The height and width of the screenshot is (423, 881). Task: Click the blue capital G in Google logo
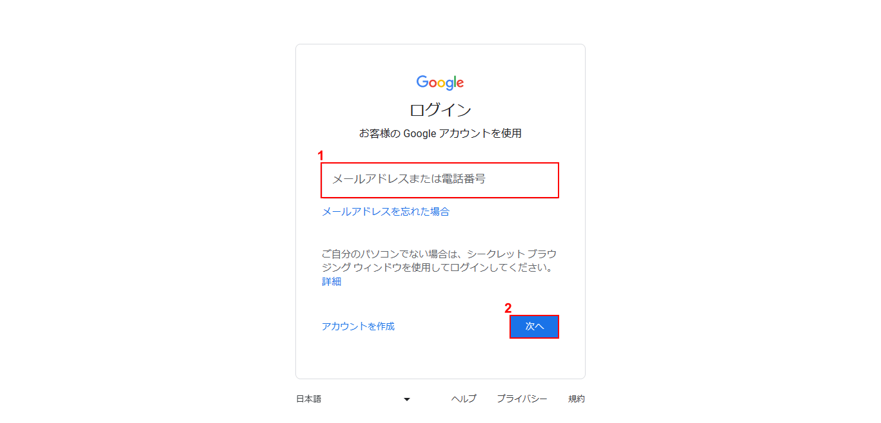click(x=422, y=82)
